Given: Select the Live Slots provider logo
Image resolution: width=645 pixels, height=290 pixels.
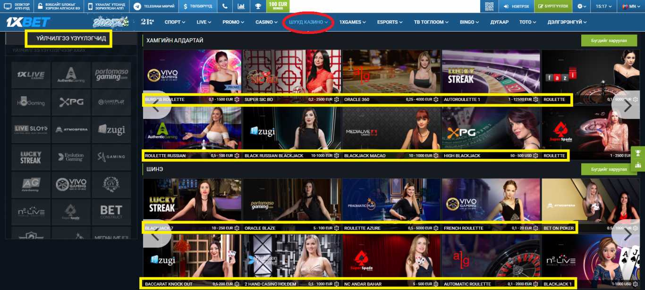Looking at the screenshot, I should pos(31,129).
